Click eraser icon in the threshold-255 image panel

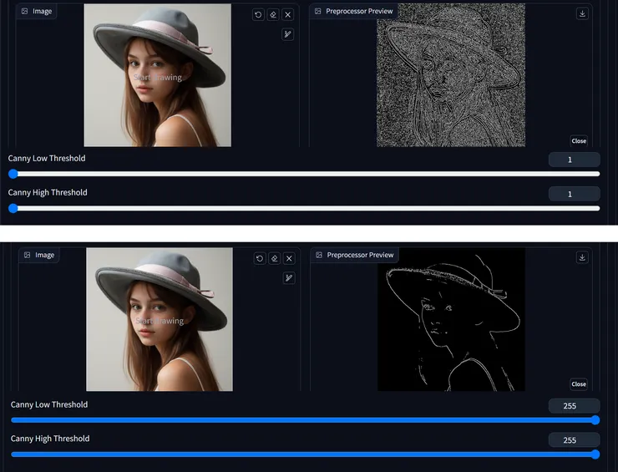point(273,258)
